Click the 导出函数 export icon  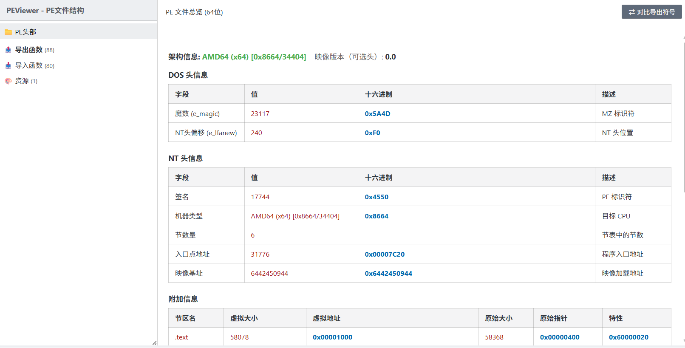tap(8, 50)
